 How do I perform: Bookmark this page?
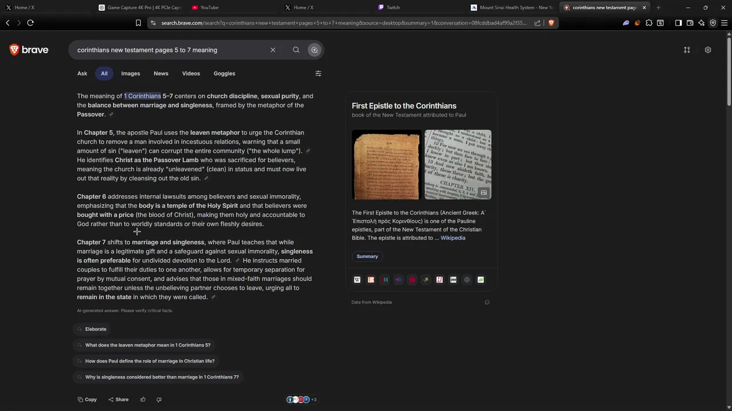tap(138, 23)
